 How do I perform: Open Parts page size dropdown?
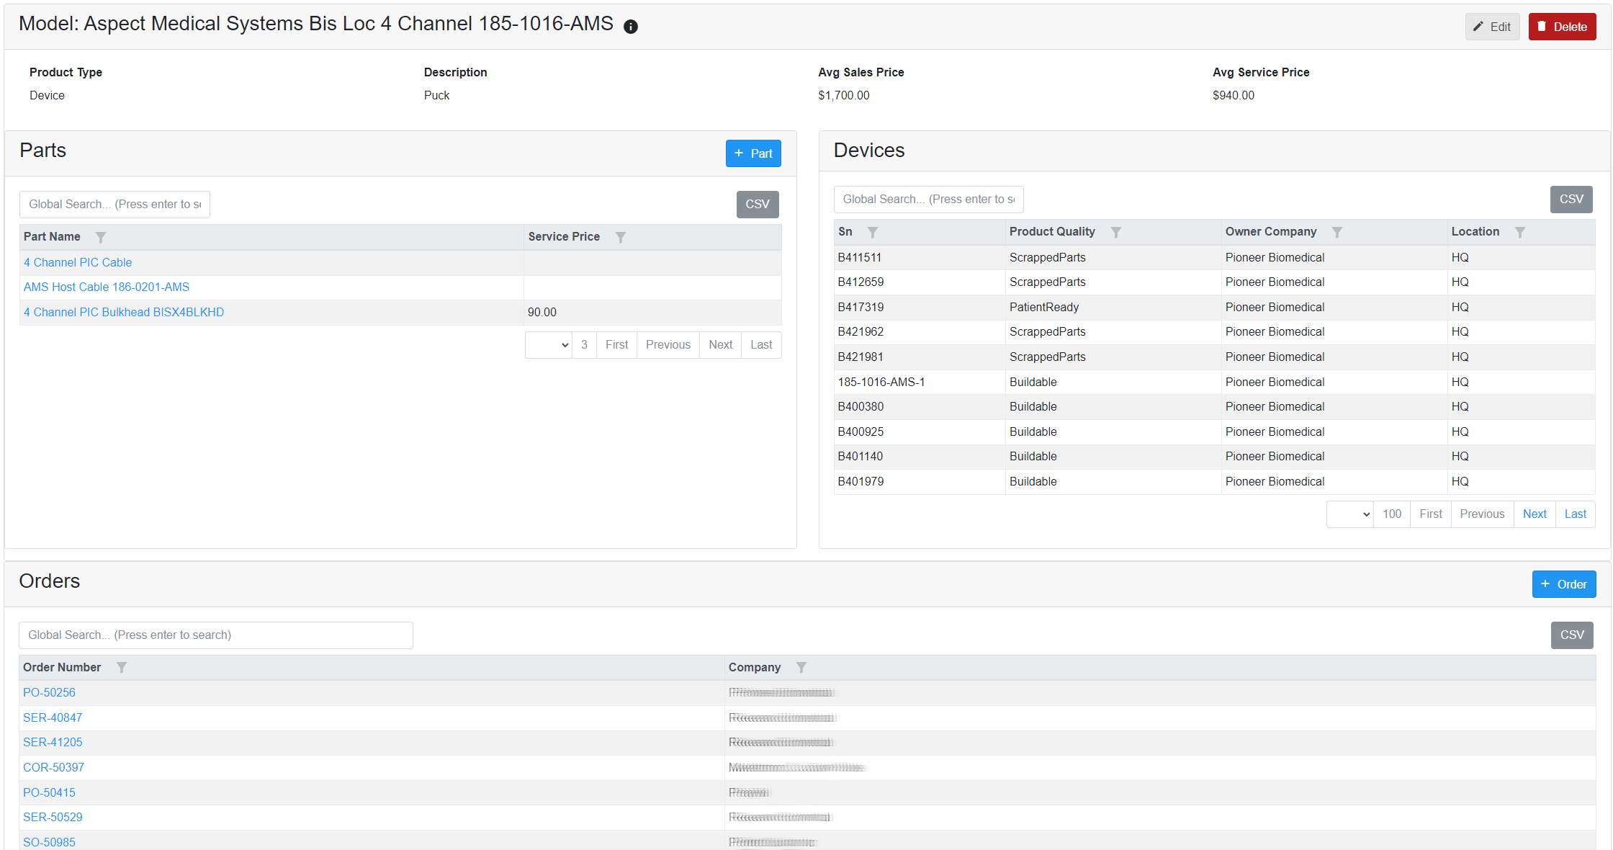click(549, 345)
